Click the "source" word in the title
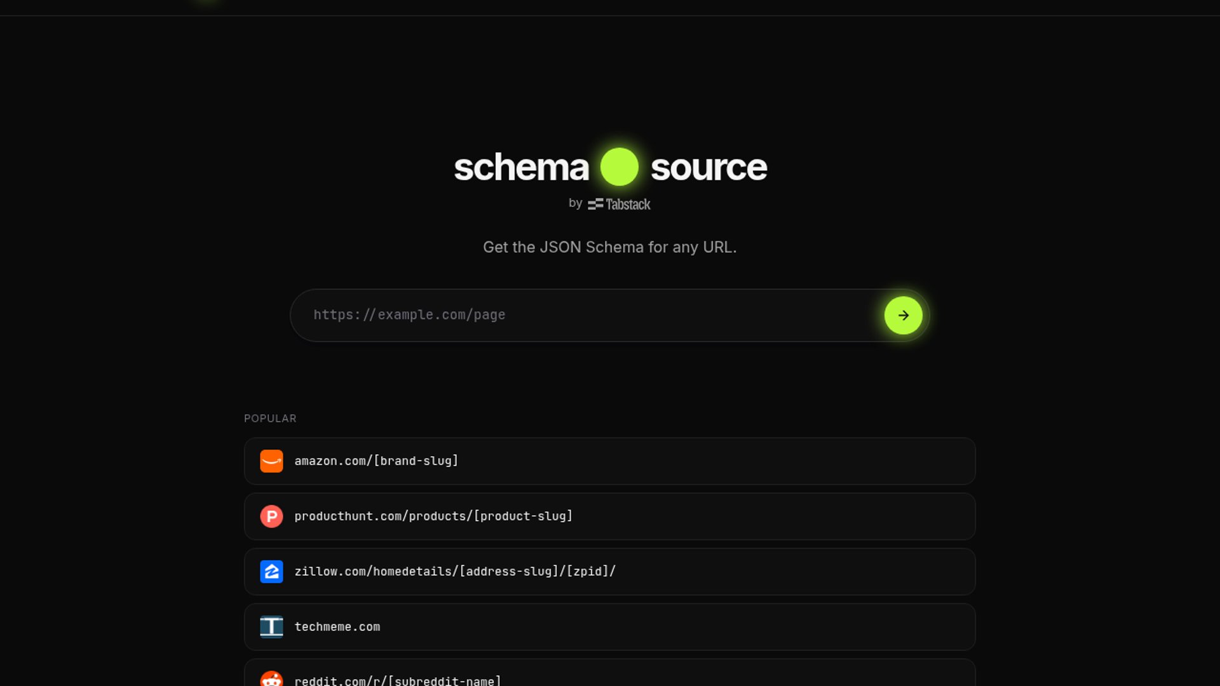1220x686 pixels. [x=709, y=168]
